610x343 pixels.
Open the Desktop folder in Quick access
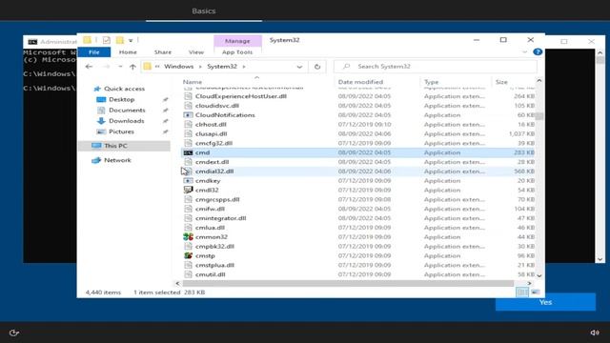121,99
